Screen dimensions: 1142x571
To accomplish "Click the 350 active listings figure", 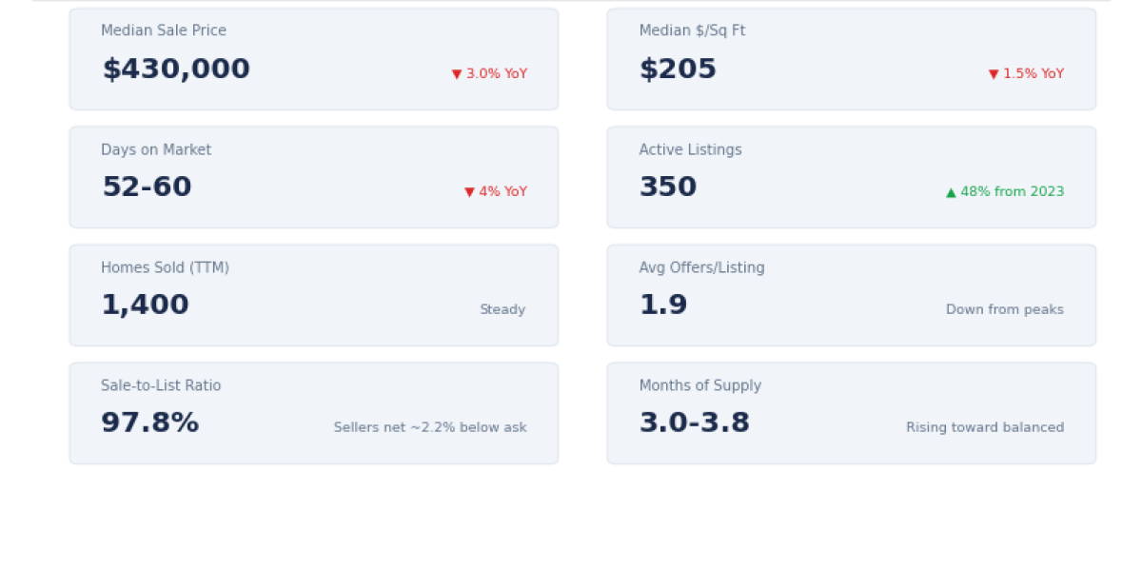I will pos(668,187).
